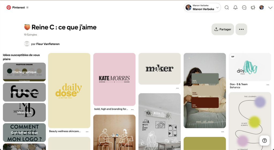This screenshot has height=150, width=274.
Task: Open the hamburger menu next to Pinterest
Action: (27, 7)
